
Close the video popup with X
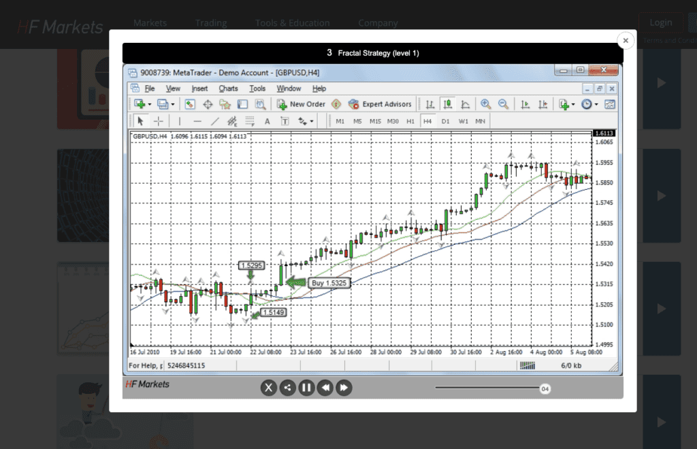pyautogui.click(x=626, y=40)
